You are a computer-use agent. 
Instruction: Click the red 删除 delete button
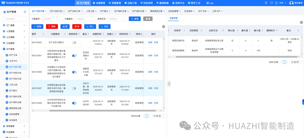[52, 26]
